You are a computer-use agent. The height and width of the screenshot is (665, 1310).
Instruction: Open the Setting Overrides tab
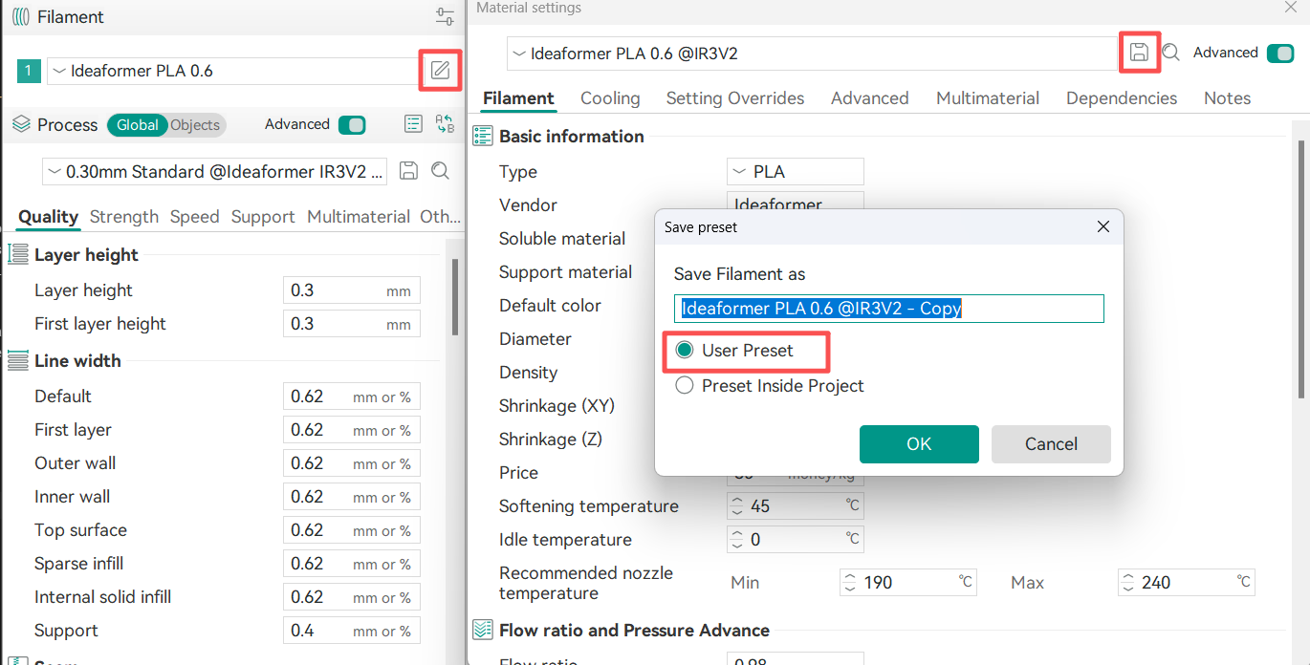click(x=735, y=97)
